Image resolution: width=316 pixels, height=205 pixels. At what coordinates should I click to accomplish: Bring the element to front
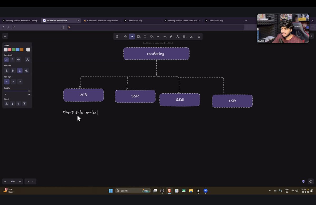tap(24, 104)
